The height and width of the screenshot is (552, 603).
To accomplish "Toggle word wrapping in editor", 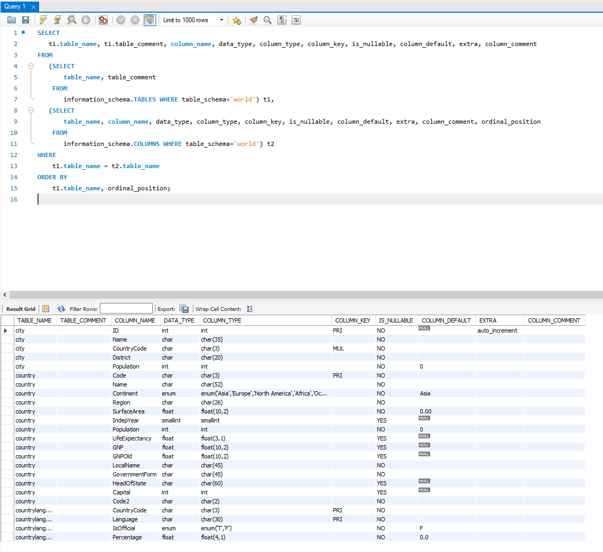I will [x=296, y=20].
